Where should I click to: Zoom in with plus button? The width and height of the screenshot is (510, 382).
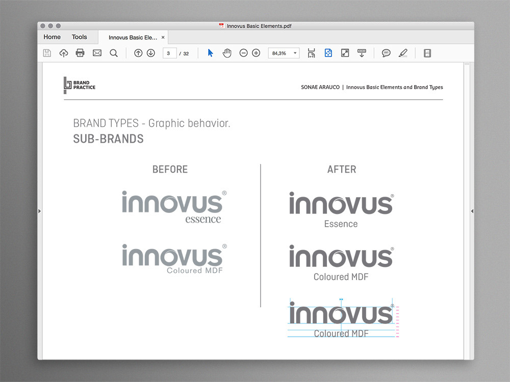click(257, 53)
